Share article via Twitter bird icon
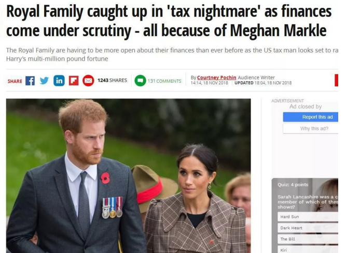This screenshot has height=253, width=346. tap(44, 81)
